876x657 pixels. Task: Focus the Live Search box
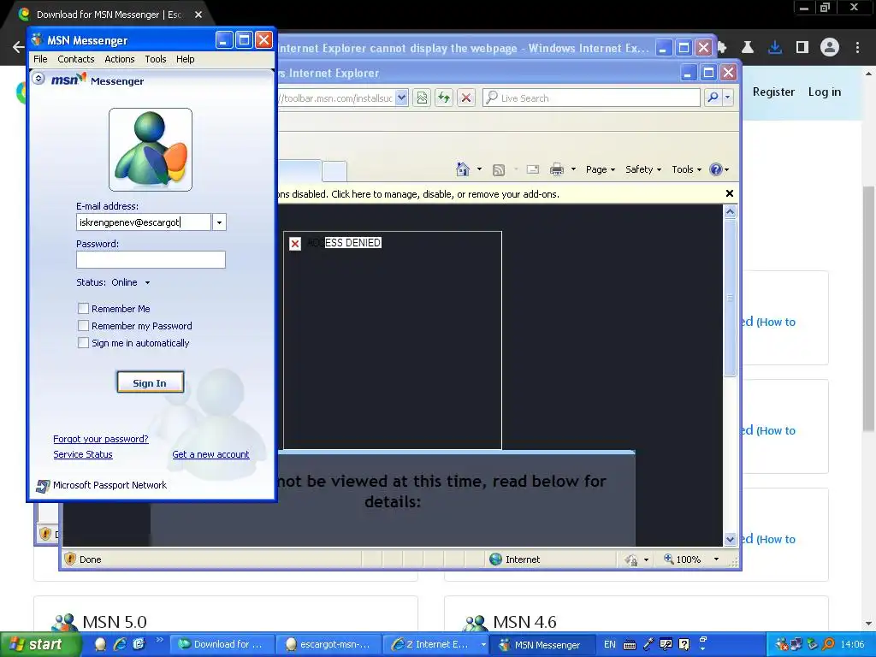[x=591, y=98]
